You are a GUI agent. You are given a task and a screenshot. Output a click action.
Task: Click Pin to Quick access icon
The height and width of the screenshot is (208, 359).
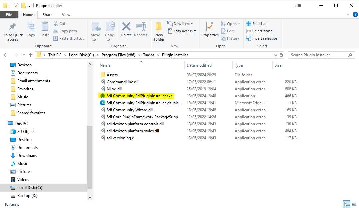coord(13,27)
